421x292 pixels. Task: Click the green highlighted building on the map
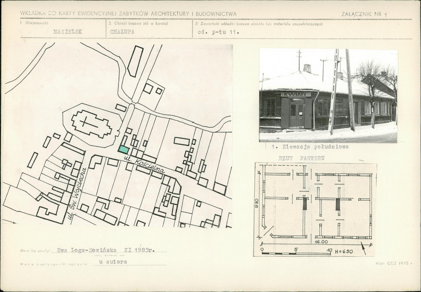click(x=123, y=150)
